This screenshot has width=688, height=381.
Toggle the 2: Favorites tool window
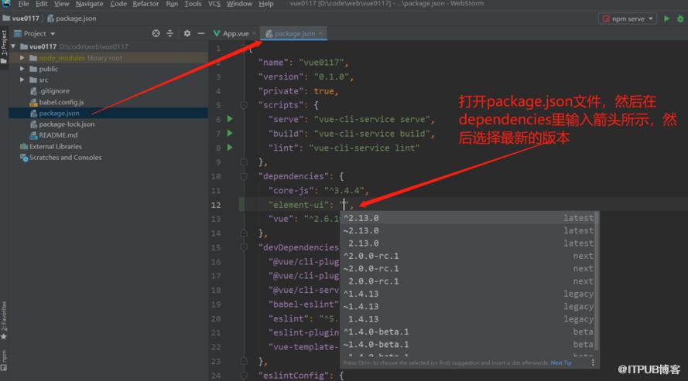point(4,321)
